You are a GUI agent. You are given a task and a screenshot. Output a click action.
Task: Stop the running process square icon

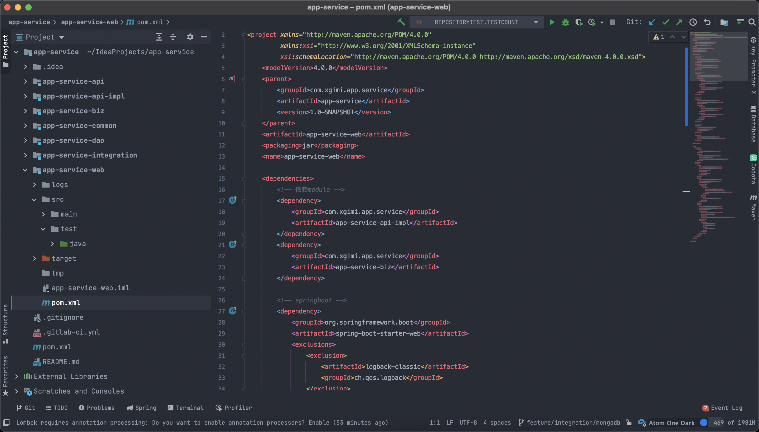pyautogui.click(x=612, y=22)
